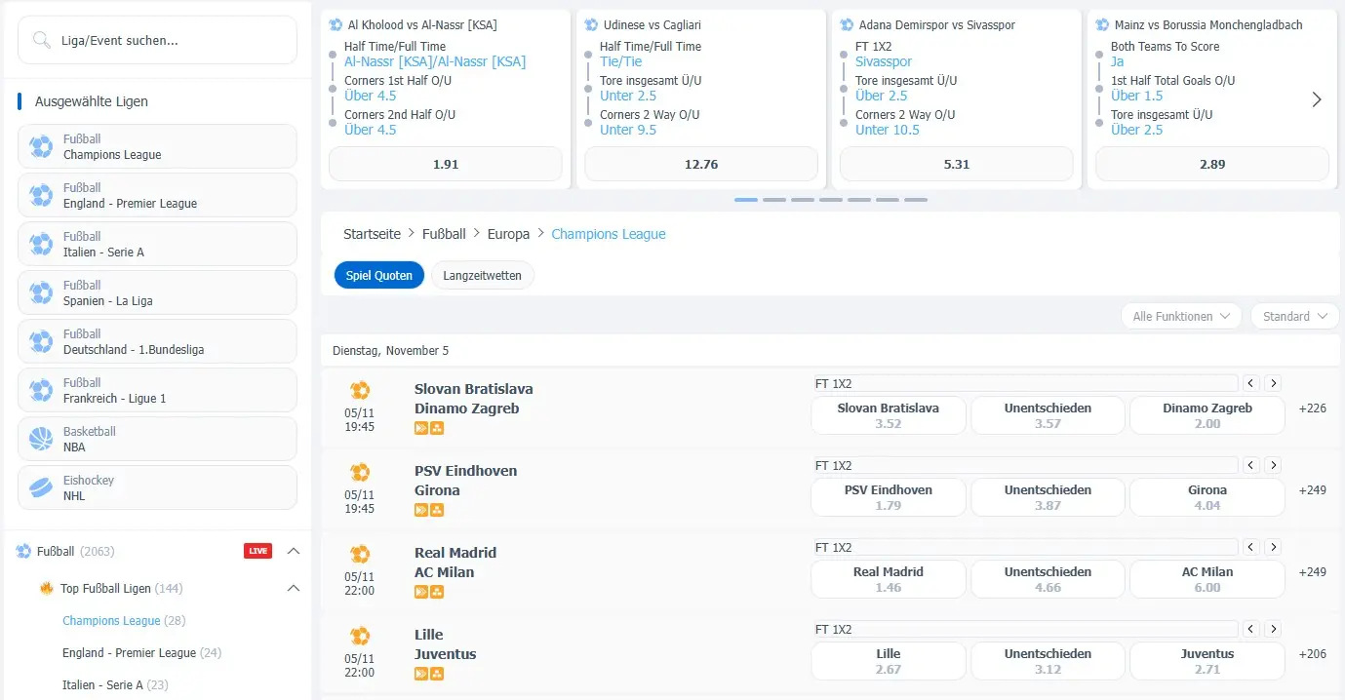Viewport: 1345px width, 700px height.
Task: Select the Spiel Quoten tab
Action: click(x=379, y=276)
